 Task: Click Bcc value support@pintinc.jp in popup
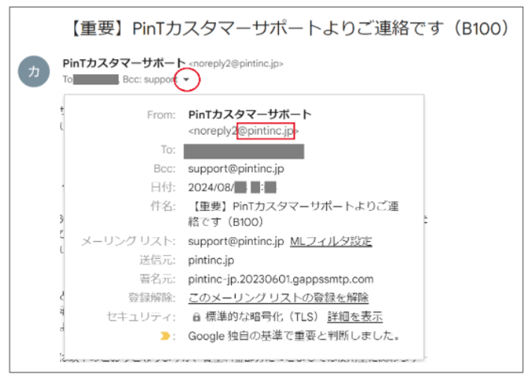coord(236,169)
